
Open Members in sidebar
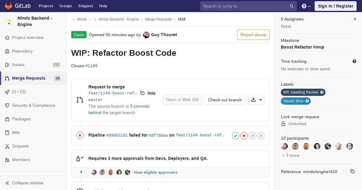(x=33, y=160)
